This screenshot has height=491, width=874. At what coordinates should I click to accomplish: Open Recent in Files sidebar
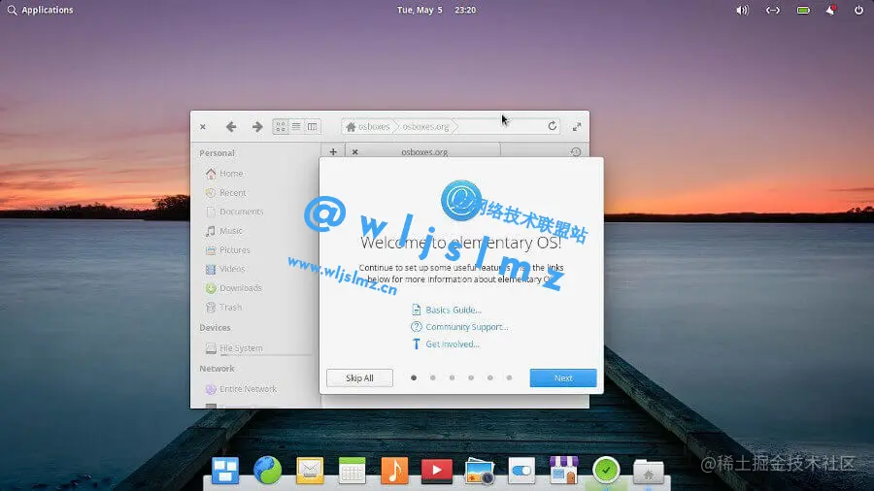point(224,192)
